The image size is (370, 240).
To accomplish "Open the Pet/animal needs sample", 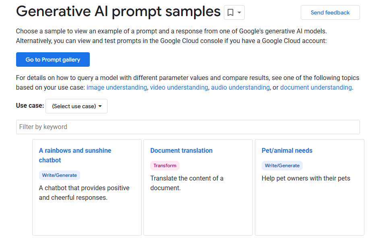I will pos(287,150).
